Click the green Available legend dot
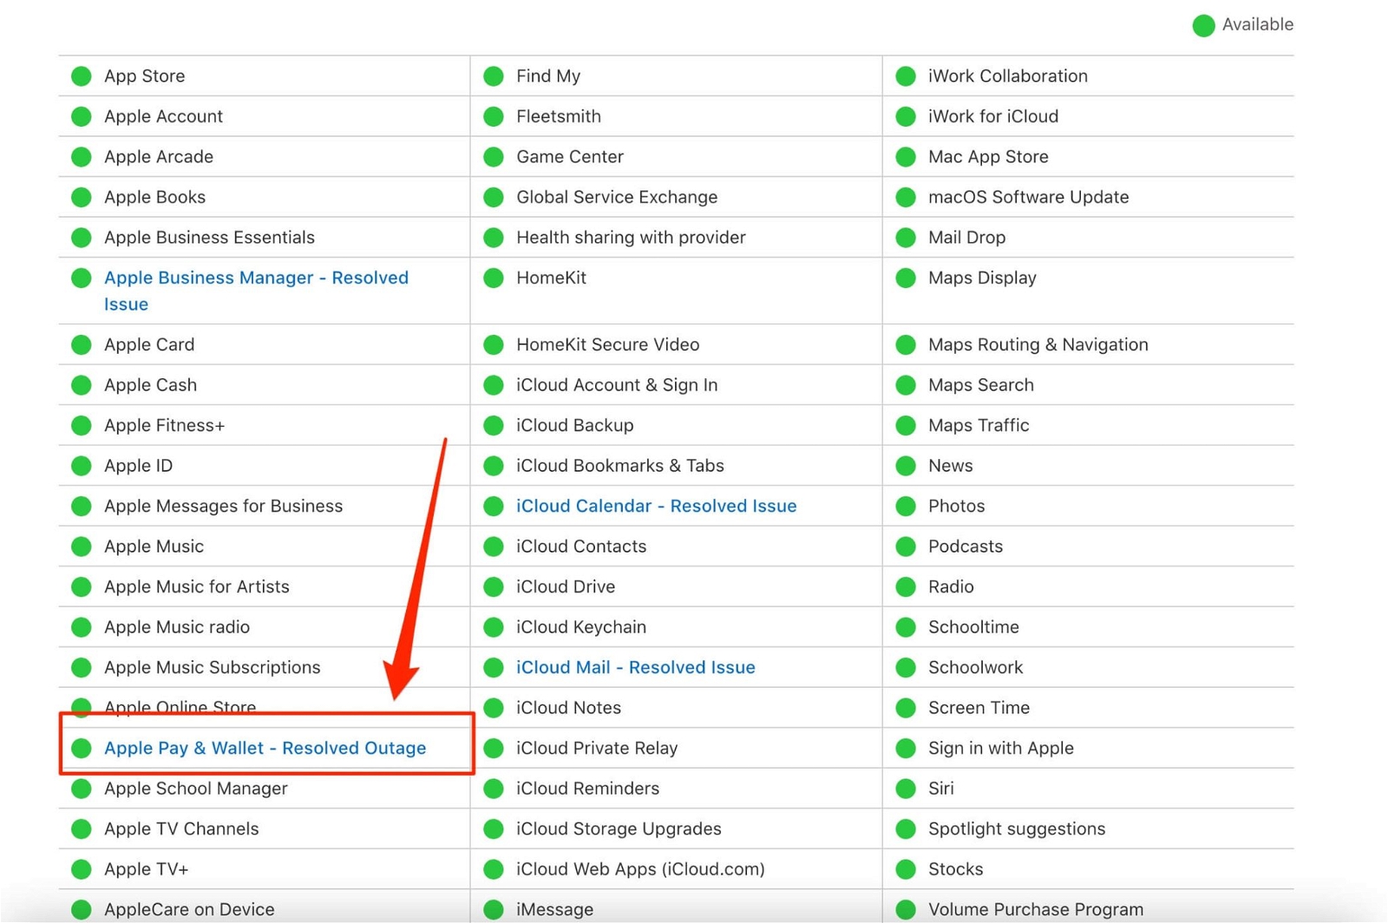This screenshot has width=1388, height=923. point(1203,25)
